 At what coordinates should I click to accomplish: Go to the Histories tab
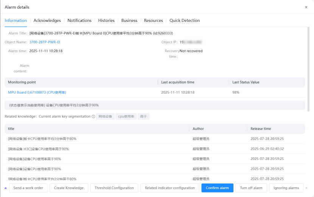coord(106,20)
